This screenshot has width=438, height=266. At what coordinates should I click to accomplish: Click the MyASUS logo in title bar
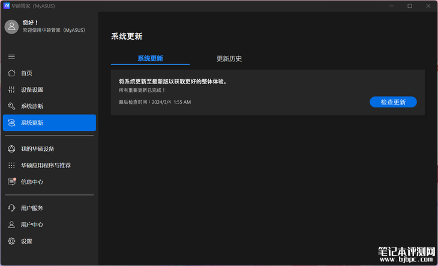pos(7,6)
